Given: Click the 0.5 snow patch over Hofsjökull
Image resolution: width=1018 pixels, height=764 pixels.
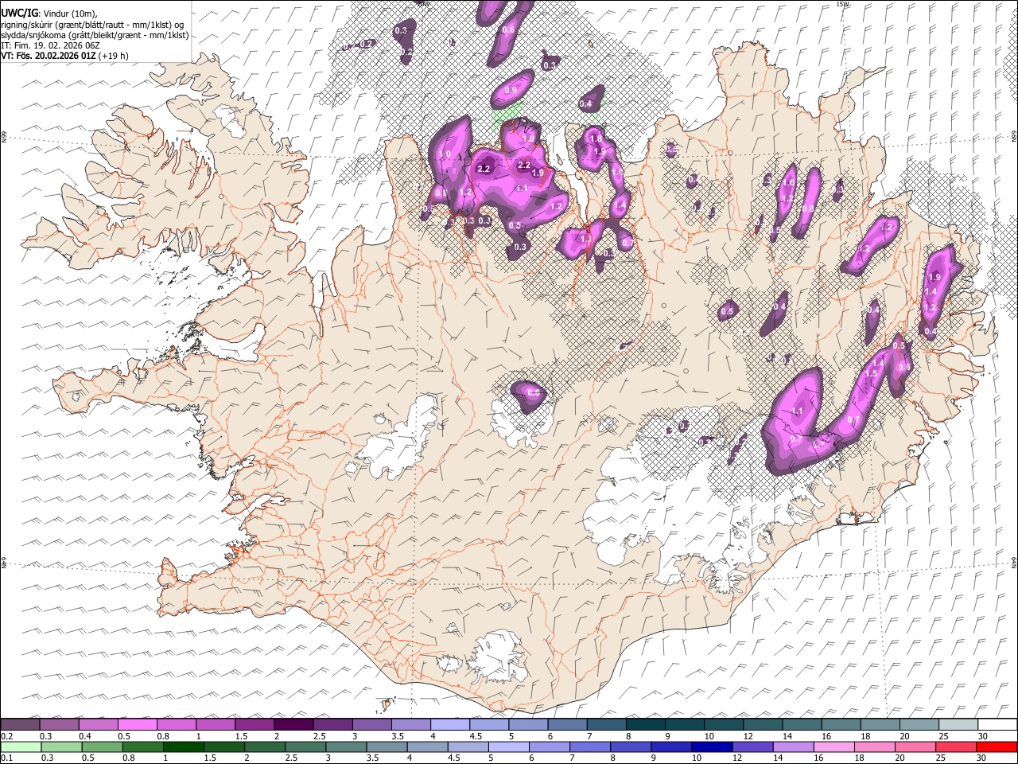Looking at the screenshot, I should [529, 396].
